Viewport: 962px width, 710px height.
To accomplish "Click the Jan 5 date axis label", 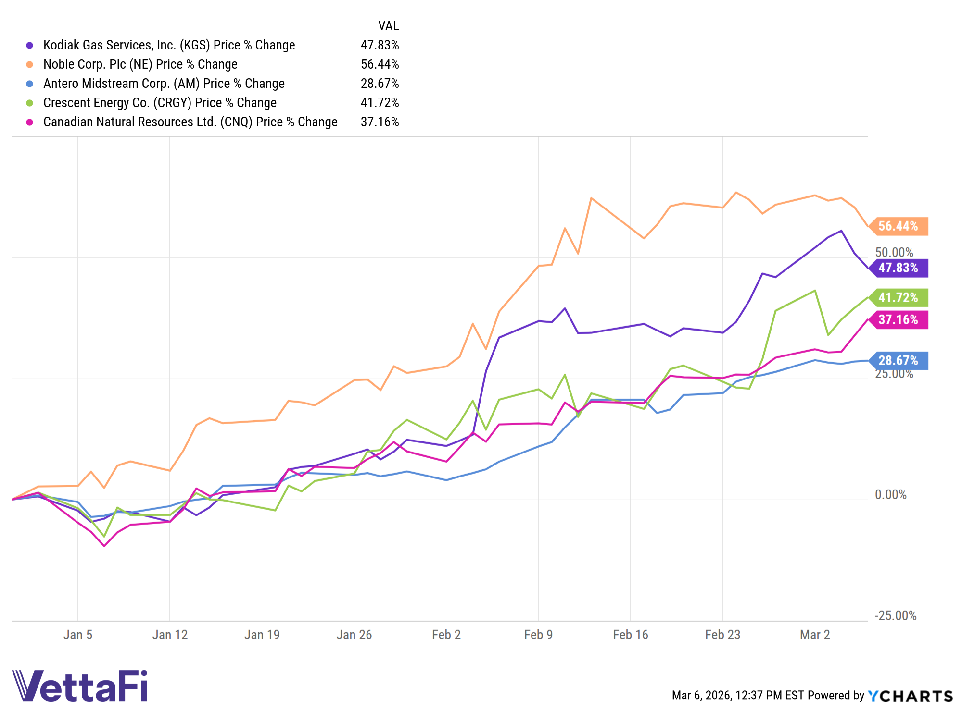I will [78, 635].
